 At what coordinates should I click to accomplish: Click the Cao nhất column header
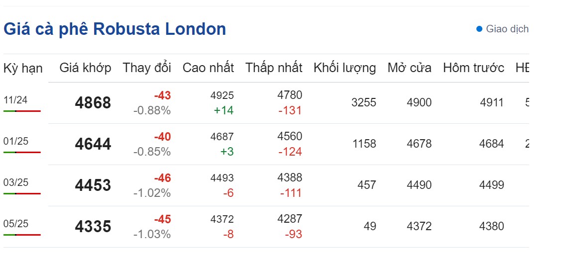208,68
